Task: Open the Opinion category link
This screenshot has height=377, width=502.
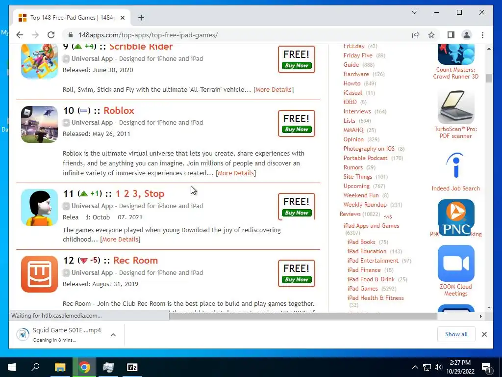Action: pyautogui.click(x=353, y=139)
